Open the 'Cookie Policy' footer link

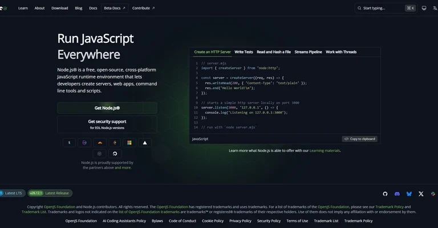click(x=213, y=221)
